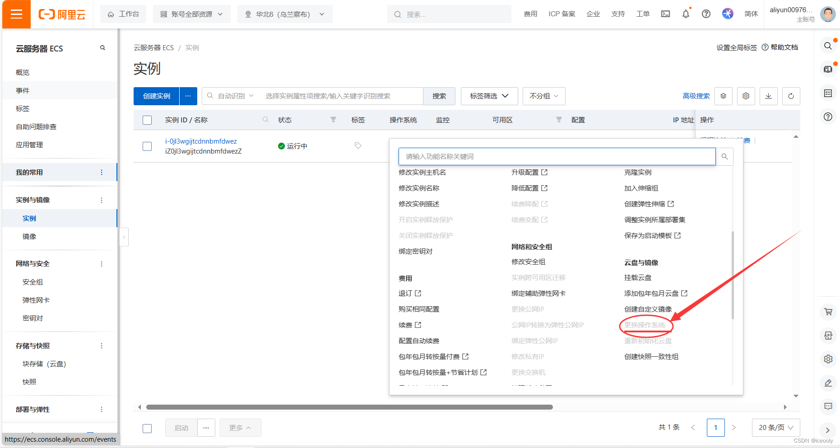This screenshot has width=840, height=448.
Task: Select 修改安全组 menu entry
Action: [x=528, y=261]
